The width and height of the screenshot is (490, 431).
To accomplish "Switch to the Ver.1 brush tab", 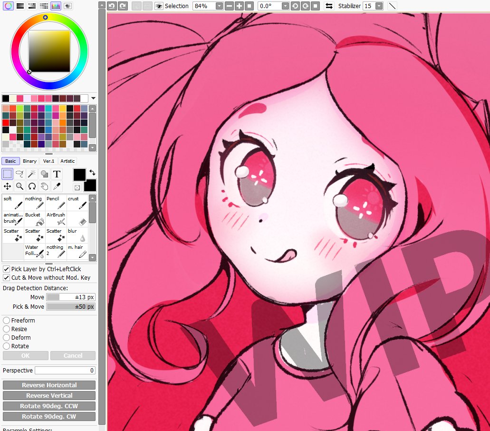I will click(x=48, y=161).
